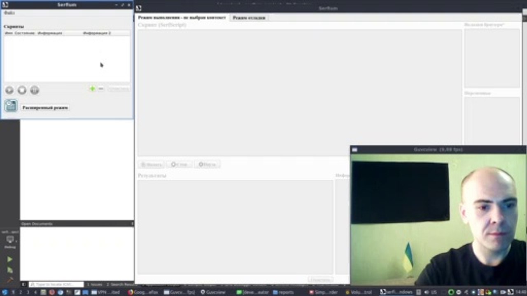Open the Volume control taskbar entry

359,292
